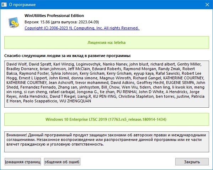The width and height of the screenshot is (213, 170).
Task: Open the Copyright YL Computing link
Action: [82, 28]
